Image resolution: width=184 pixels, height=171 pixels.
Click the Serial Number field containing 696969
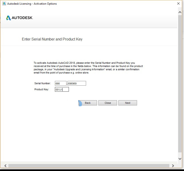[x=76, y=83]
